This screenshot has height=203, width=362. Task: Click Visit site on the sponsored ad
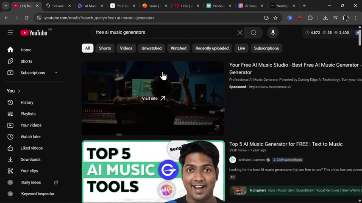(153, 98)
